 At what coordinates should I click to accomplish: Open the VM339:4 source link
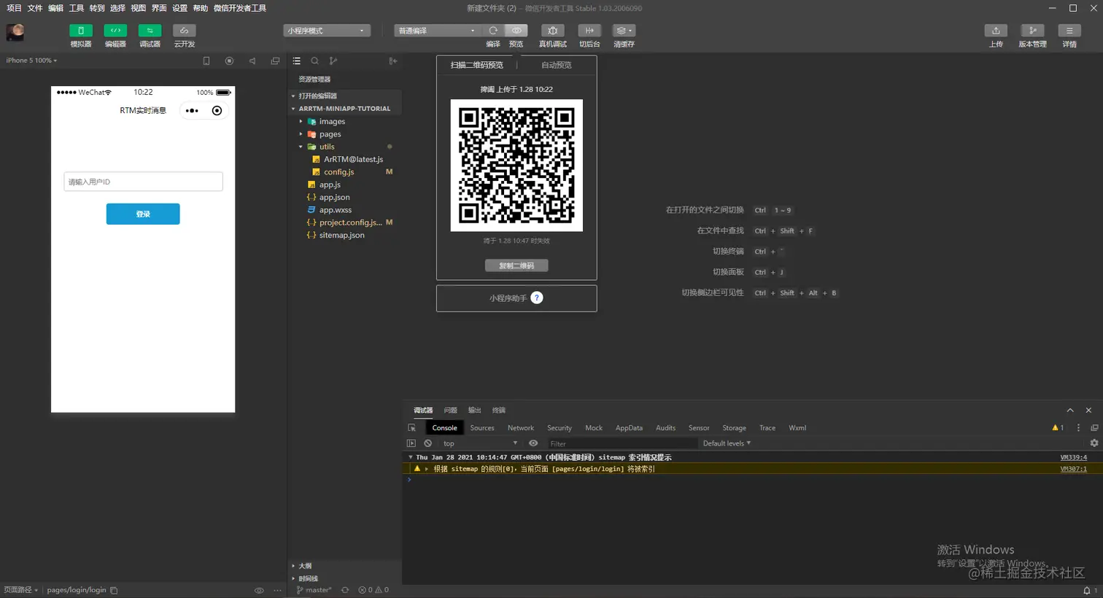click(x=1073, y=457)
